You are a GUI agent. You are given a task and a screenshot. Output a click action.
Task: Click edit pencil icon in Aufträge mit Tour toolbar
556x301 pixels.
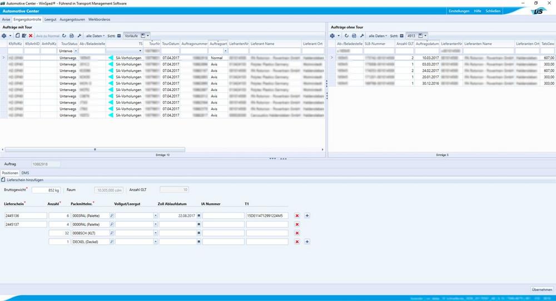pyautogui.click(x=24, y=36)
